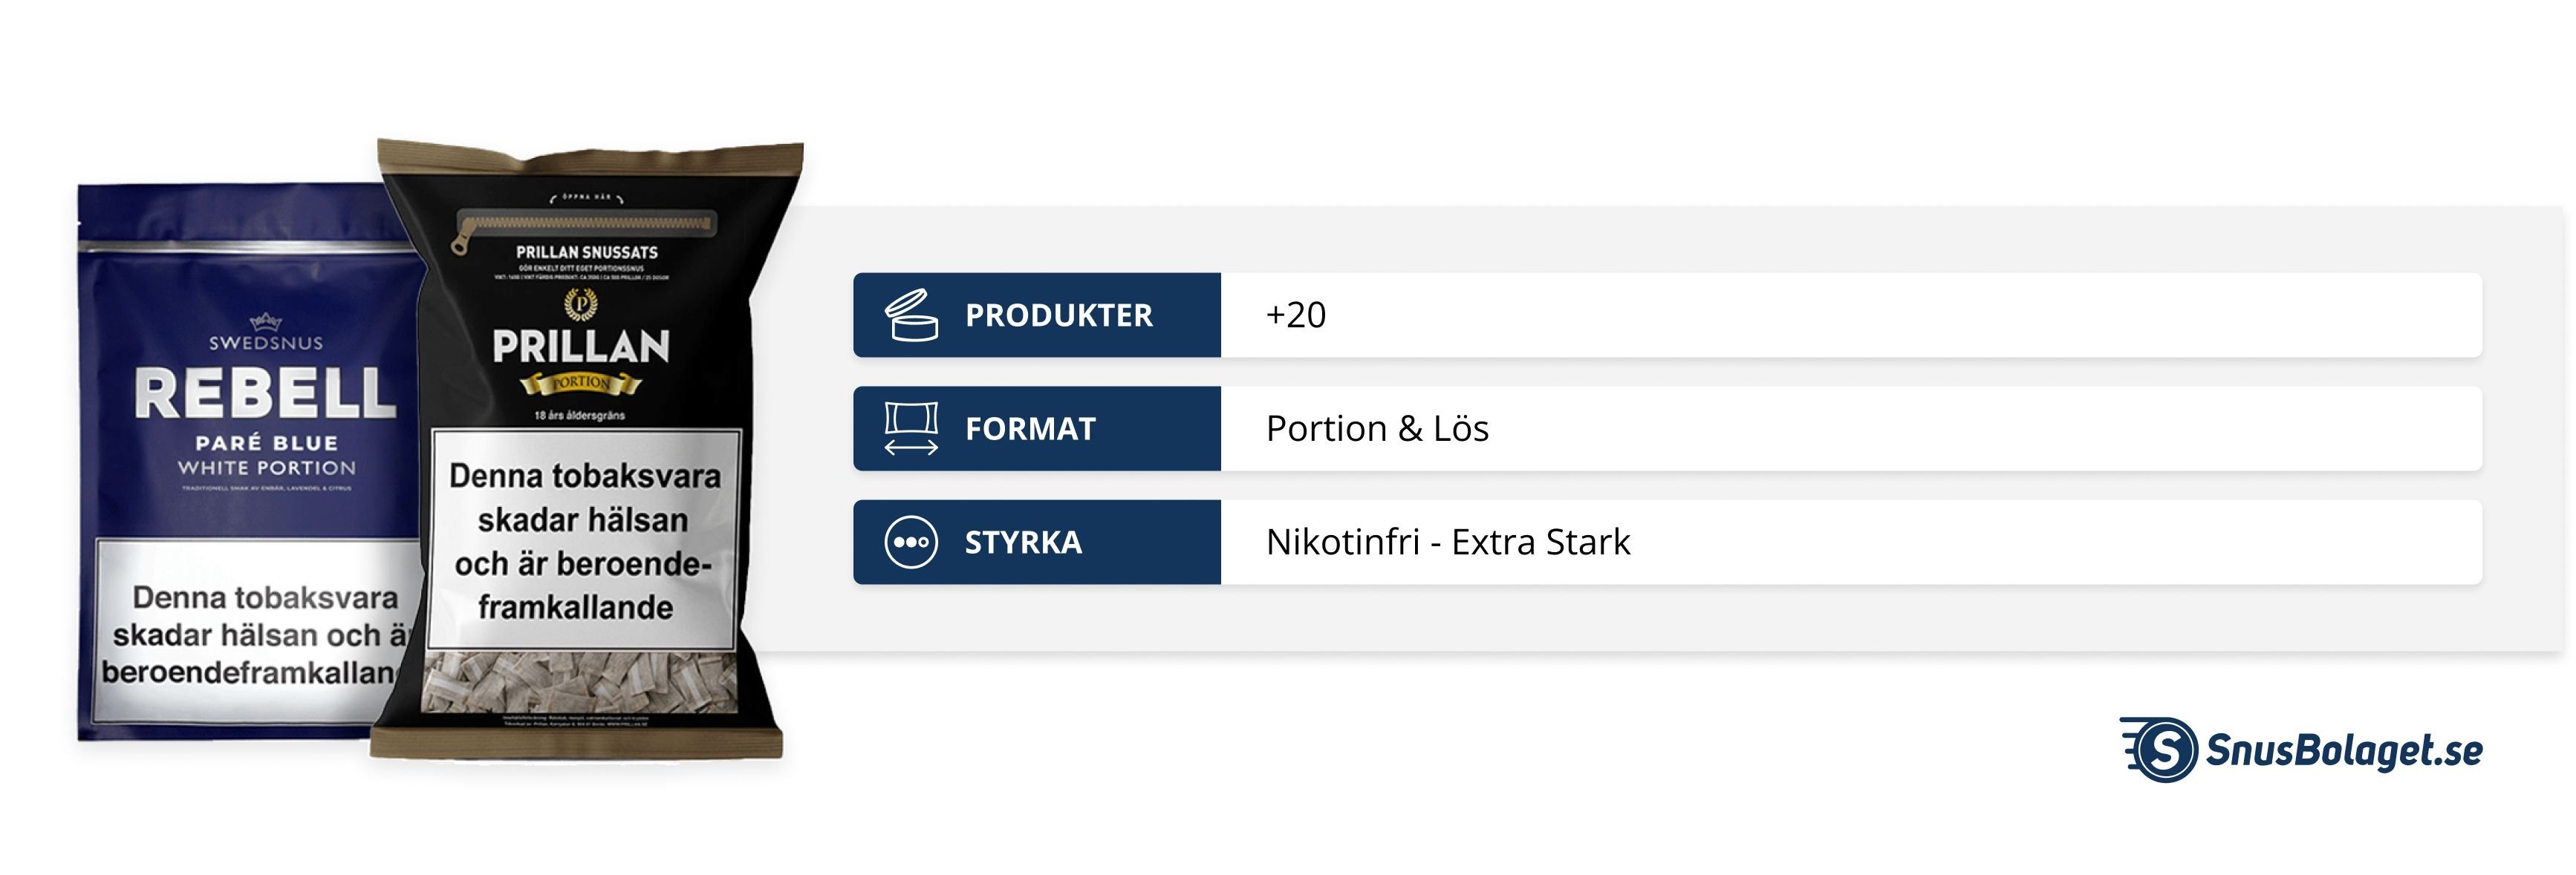Click the Swedsnus crown logo on blue bag
2576x875 pixels.
tap(266, 321)
